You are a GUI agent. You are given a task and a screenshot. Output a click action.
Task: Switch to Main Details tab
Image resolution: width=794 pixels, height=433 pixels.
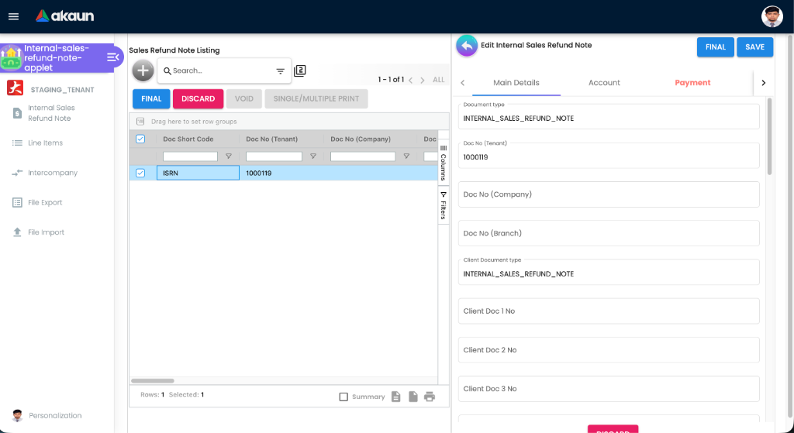coord(516,82)
